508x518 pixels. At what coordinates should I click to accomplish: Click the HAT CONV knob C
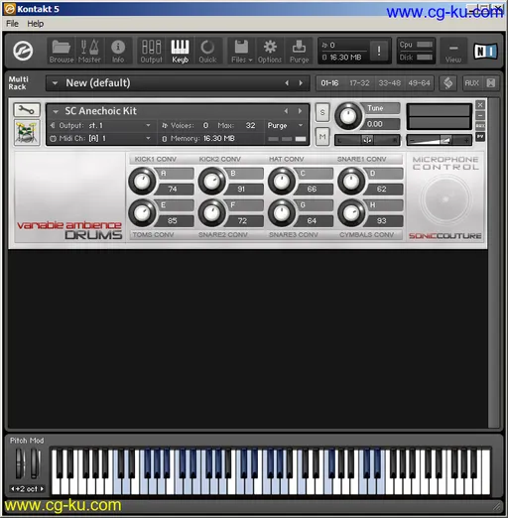282,181
